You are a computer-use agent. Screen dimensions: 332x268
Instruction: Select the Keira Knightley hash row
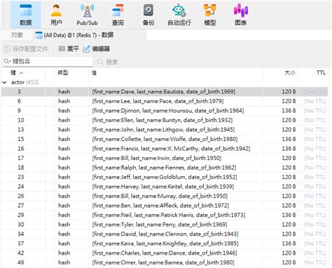pyautogui.click(x=165, y=243)
